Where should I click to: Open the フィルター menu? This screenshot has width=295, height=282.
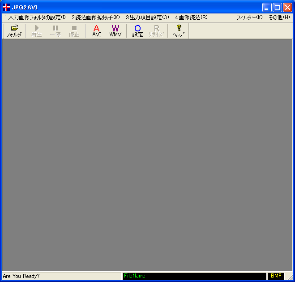(x=249, y=17)
